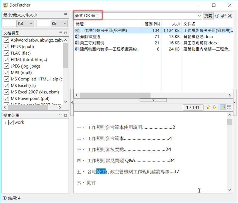
Task: Click the minimize to system tray icon
Action: point(230,16)
